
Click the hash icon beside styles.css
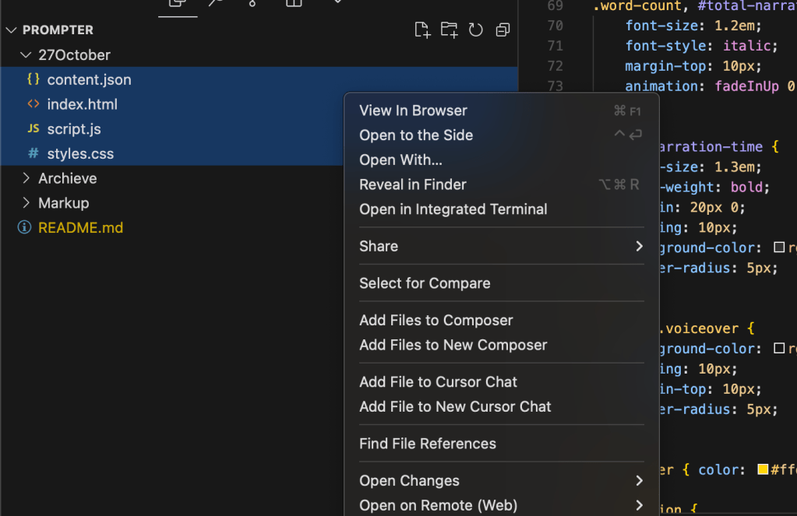click(34, 153)
